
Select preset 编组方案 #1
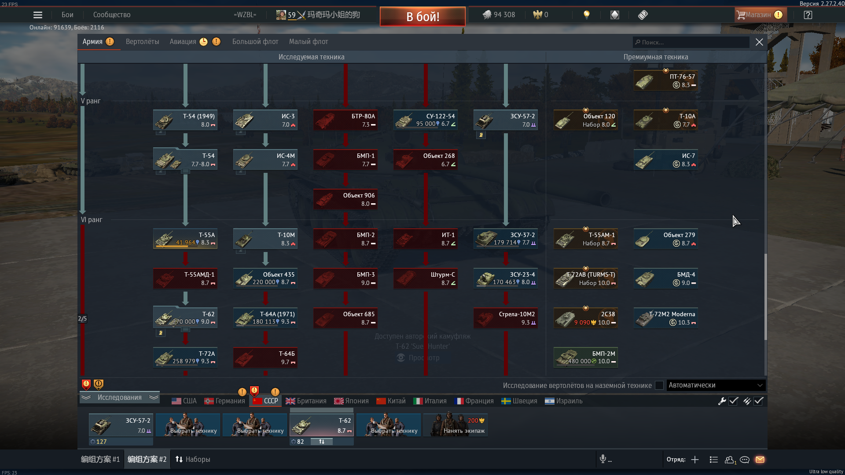[x=100, y=460]
